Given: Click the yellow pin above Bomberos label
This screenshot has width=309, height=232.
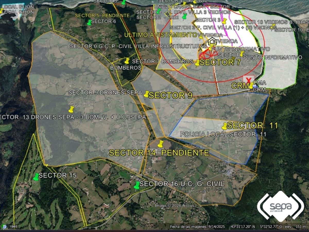Looking at the screenshot, I should 127,61.
